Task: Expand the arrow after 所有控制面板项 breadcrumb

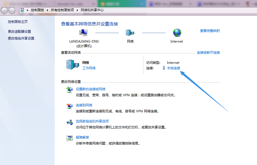Action: pyautogui.click(x=77, y=10)
